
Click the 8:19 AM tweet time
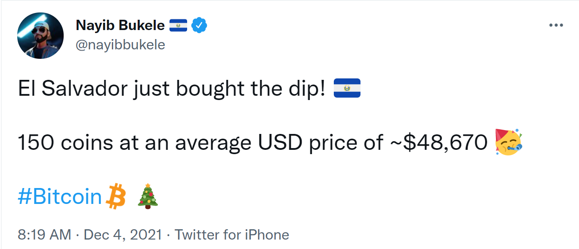[x=44, y=235]
